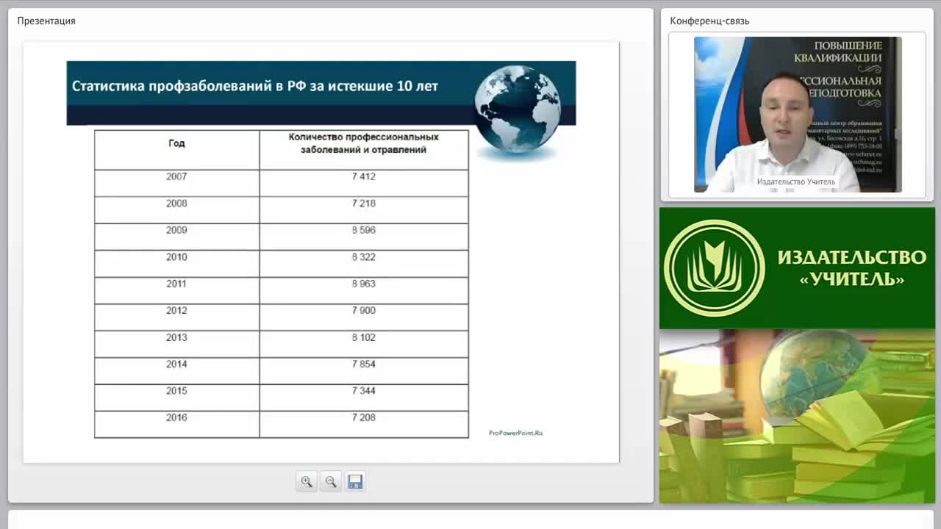This screenshot has width=941, height=529.
Task: Open the ProPowerPoint.Ru link on slide
Action: click(515, 433)
